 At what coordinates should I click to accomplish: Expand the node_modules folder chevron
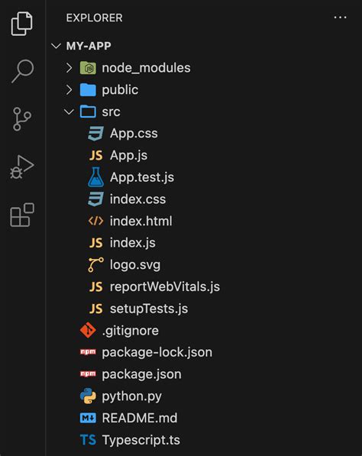tap(69, 68)
